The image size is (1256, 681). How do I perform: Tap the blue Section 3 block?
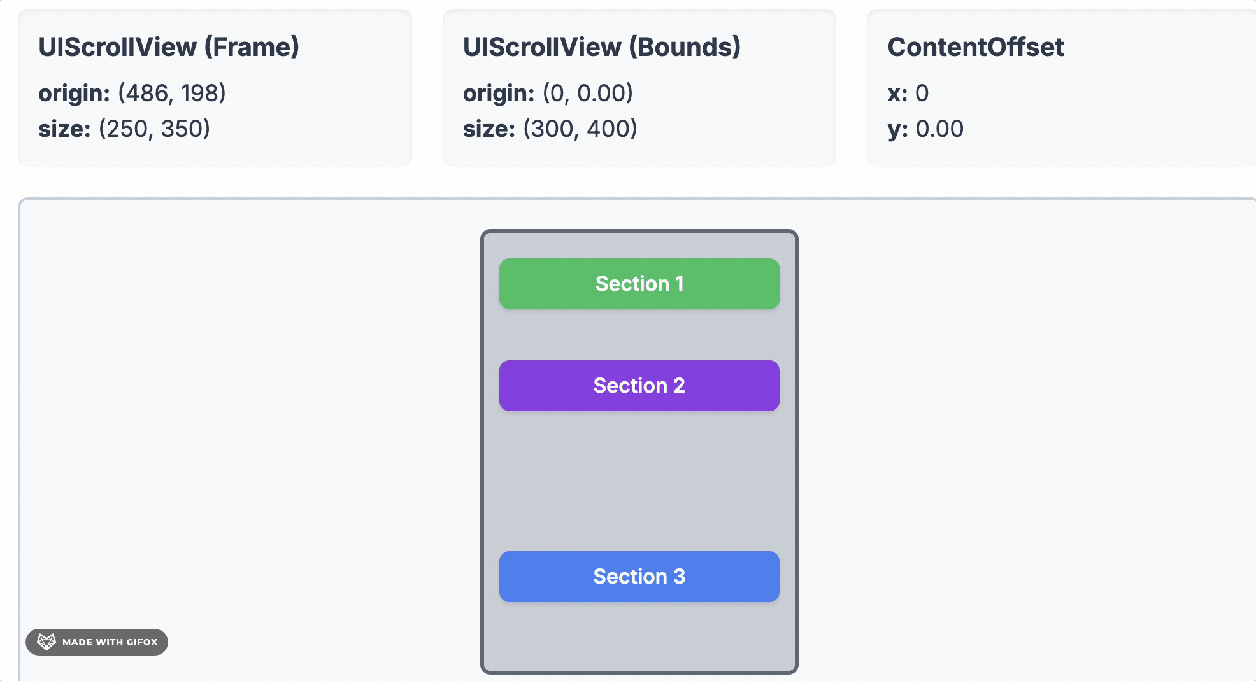[639, 577]
